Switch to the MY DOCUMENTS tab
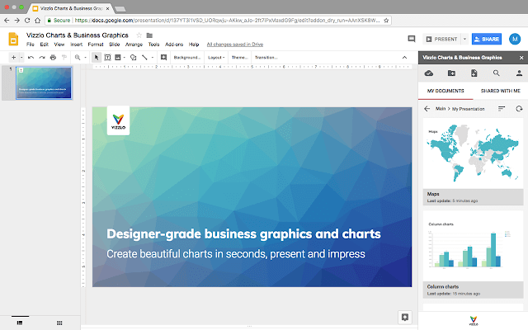Viewport: 528px width, 330px height. point(445,91)
